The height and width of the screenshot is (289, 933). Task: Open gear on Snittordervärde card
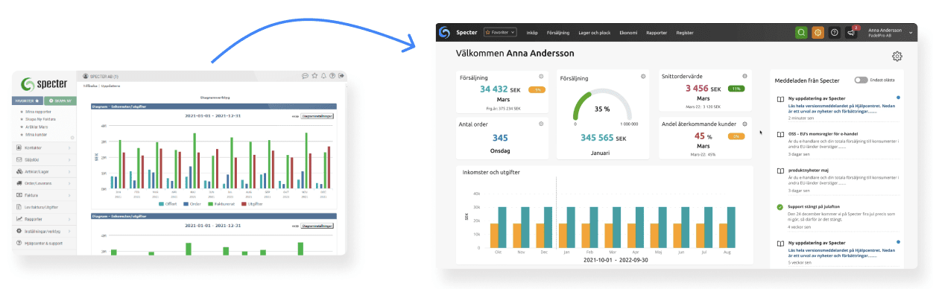tap(744, 77)
